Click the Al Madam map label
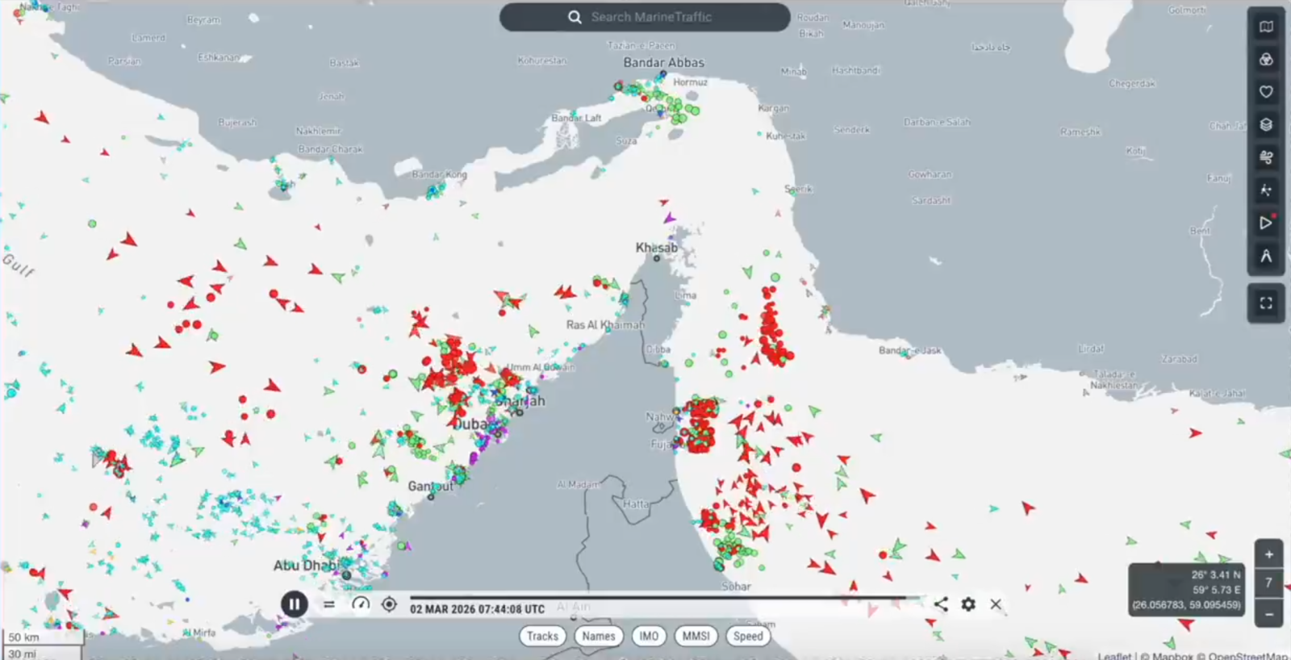 tap(578, 484)
